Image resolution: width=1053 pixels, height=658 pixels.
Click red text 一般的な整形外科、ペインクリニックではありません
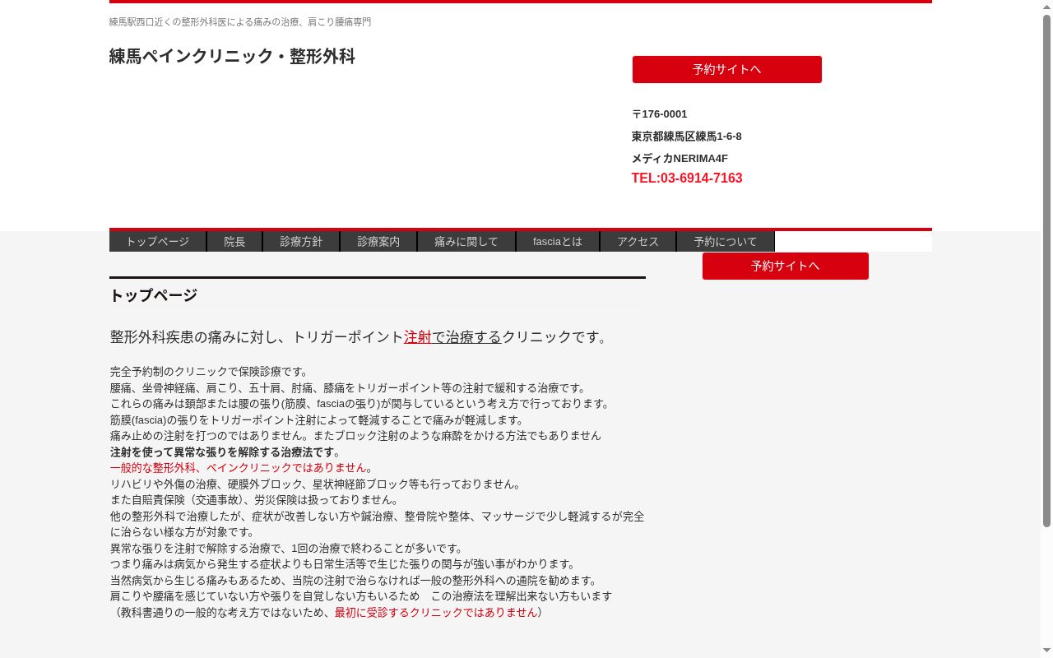239,468
